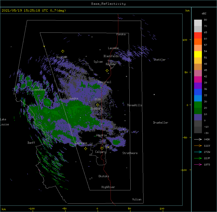Click the Ponoka label
This screenshot has width=217, height=212.
[121, 34]
